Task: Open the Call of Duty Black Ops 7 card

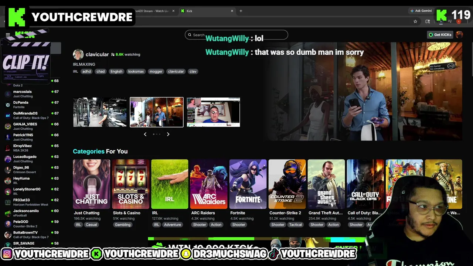Action: pyautogui.click(x=365, y=184)
